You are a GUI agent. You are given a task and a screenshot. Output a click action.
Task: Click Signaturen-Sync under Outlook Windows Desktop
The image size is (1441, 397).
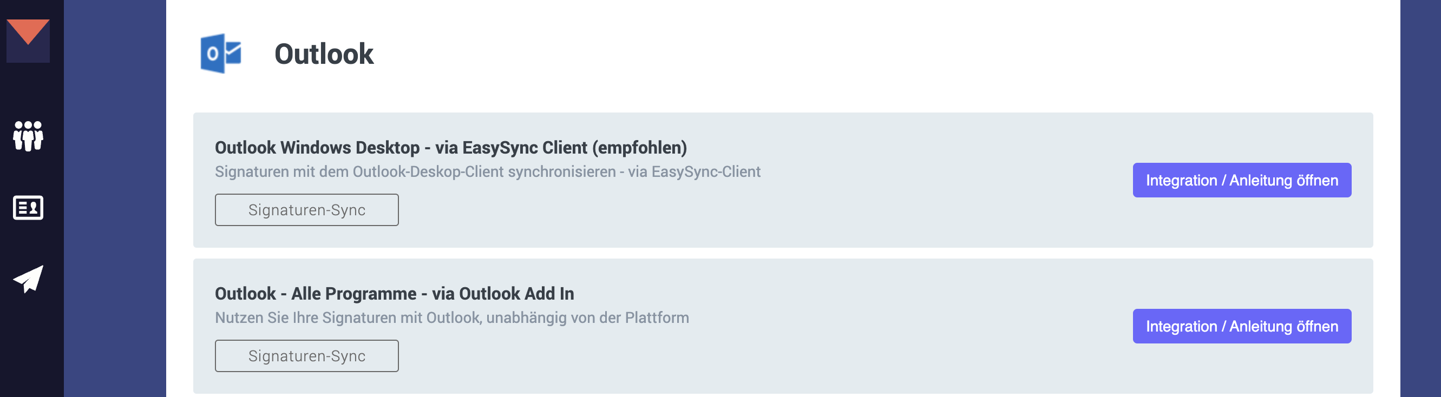pos(306,210)
